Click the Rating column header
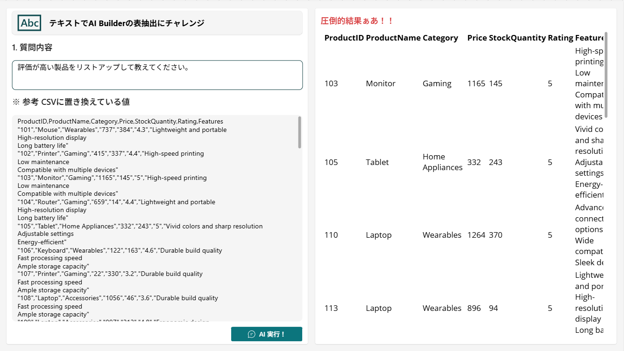This screenshot has width=624, height=351. (560, 38)
